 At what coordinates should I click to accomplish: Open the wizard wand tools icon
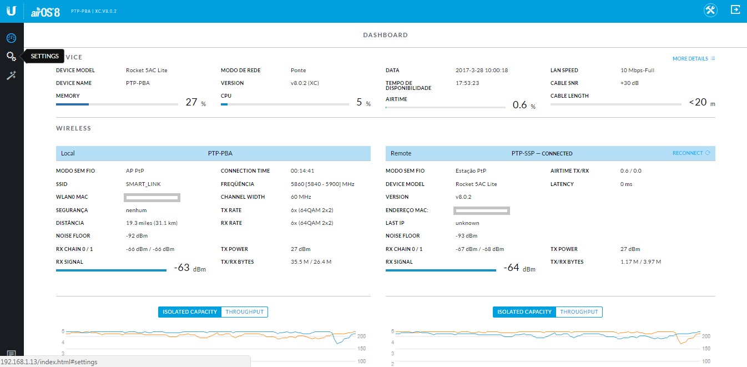pos(11,76)
